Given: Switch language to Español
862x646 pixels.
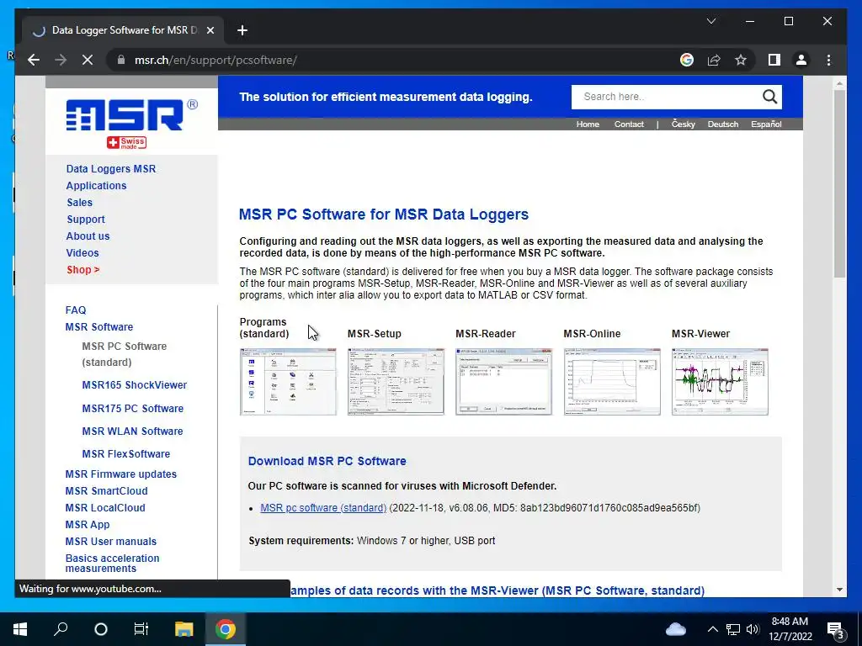Looking at the screenshot, I should 766,124.
